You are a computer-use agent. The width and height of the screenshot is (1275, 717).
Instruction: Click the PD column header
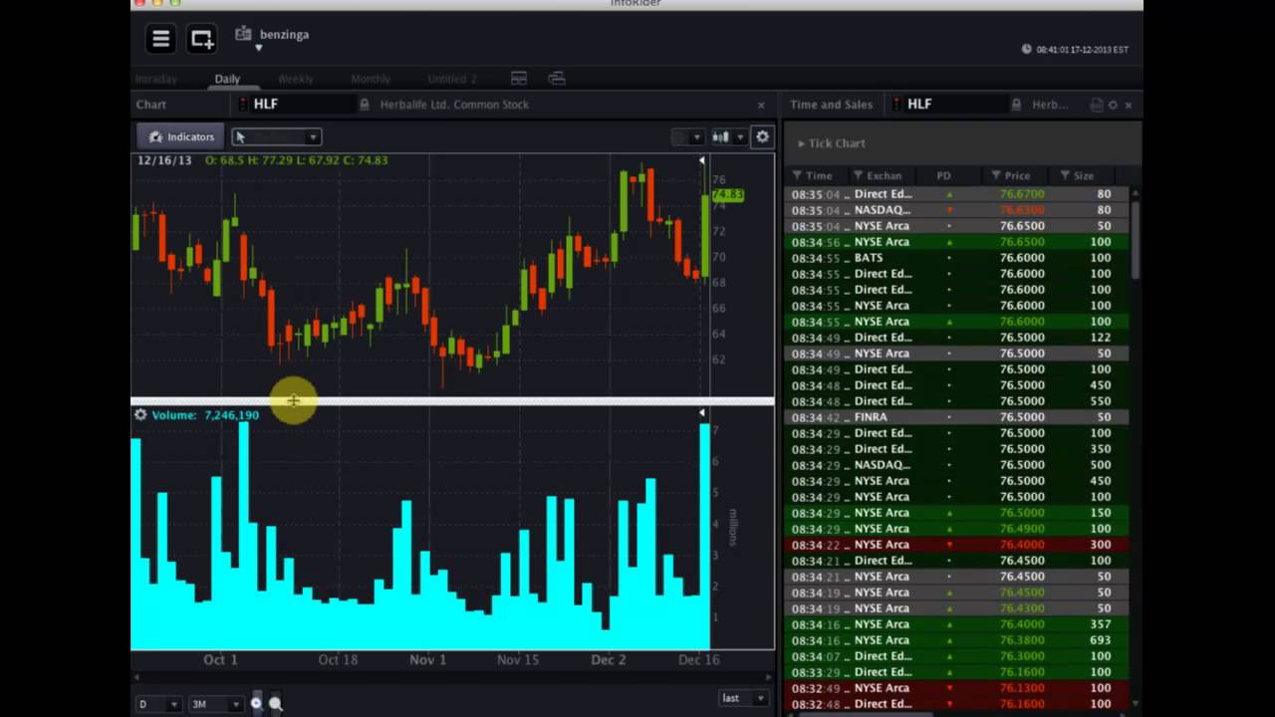tap(943, 175)
